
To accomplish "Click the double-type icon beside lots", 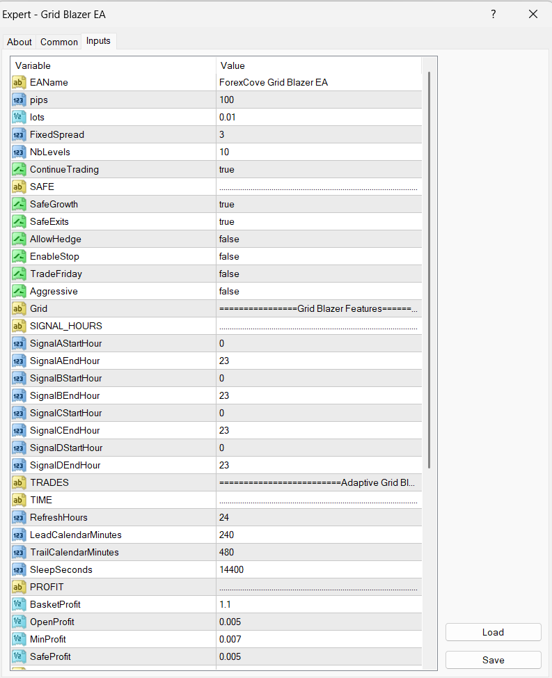I will click(x=19, y=117).
